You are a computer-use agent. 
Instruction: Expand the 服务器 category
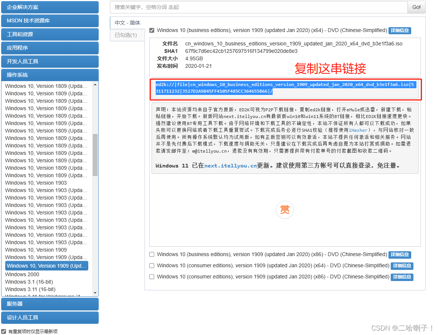pyautogui.click(x=50, y=304)
